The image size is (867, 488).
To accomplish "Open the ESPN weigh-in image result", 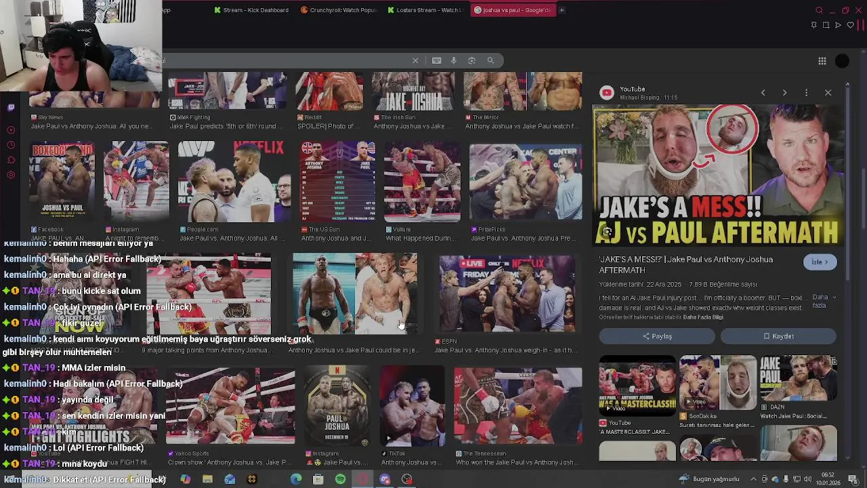I will 508,294.
